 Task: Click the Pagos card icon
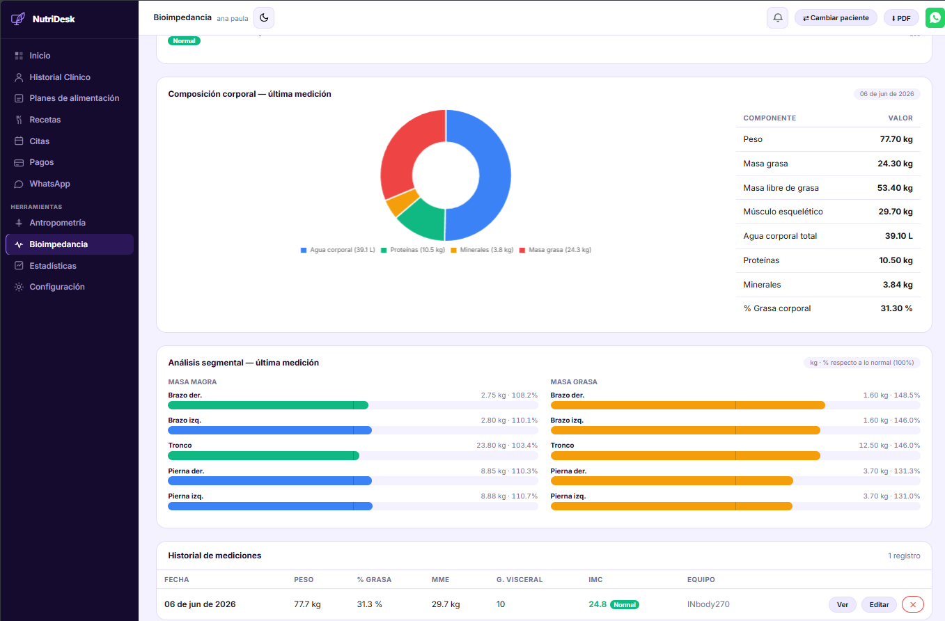pyautogui.click(x=19, y=162)
